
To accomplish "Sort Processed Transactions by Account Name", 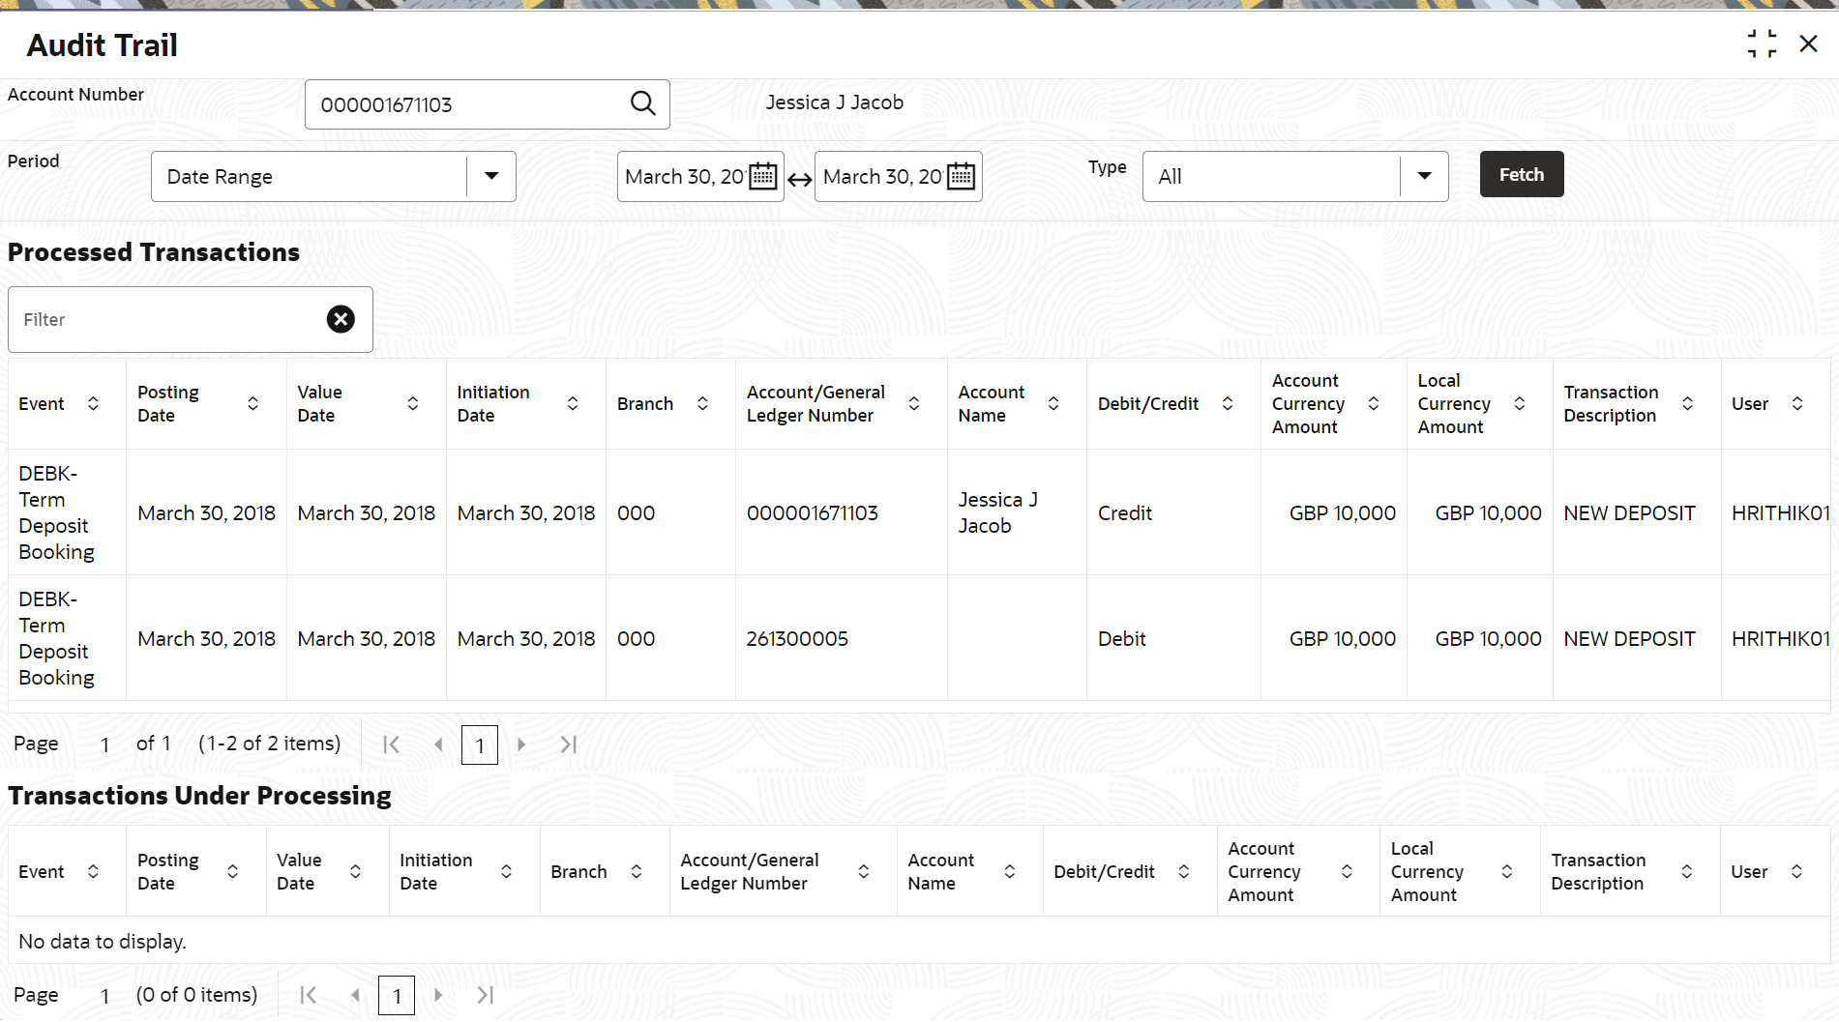I will (1053, 403).
